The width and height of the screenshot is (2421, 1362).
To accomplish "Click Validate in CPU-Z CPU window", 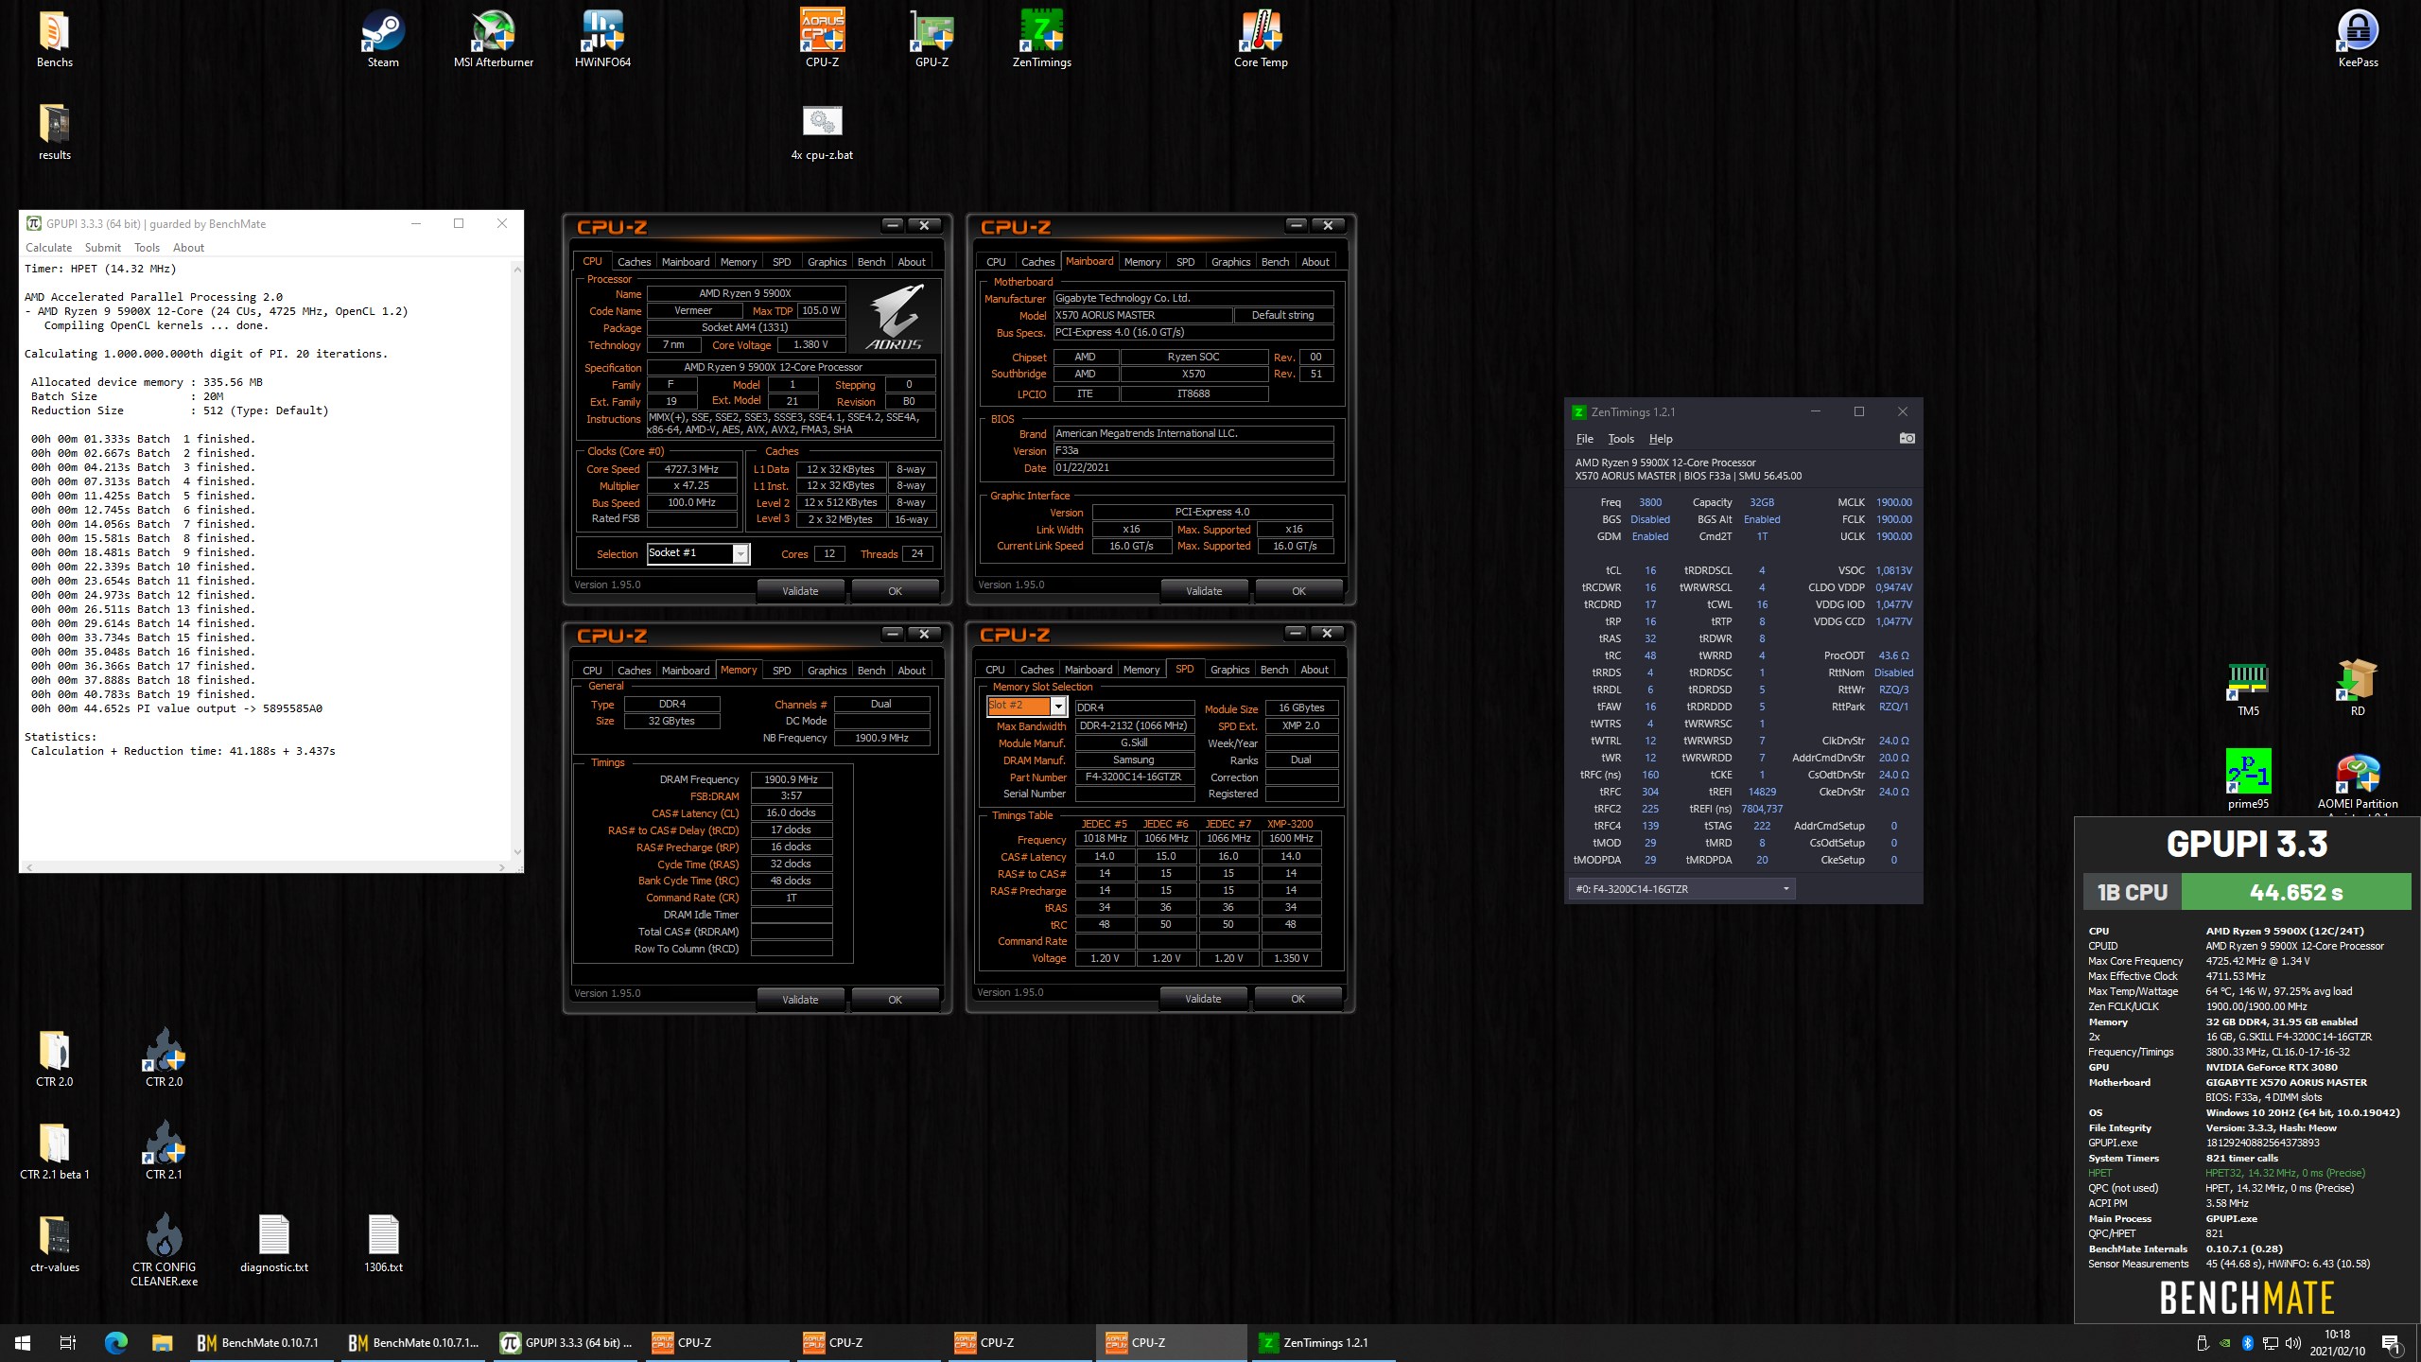I will point(800,591).
